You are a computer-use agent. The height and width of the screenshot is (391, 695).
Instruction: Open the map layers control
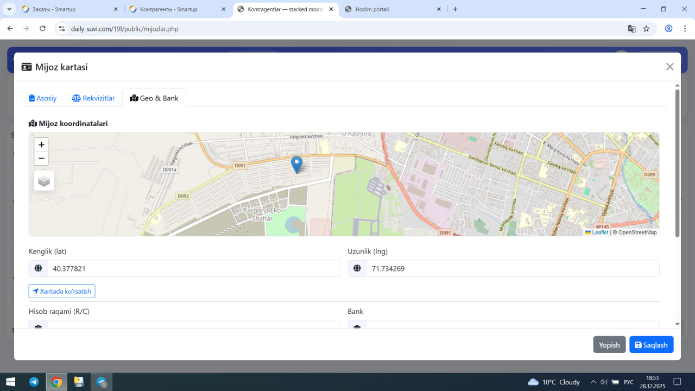click(44, 181)
